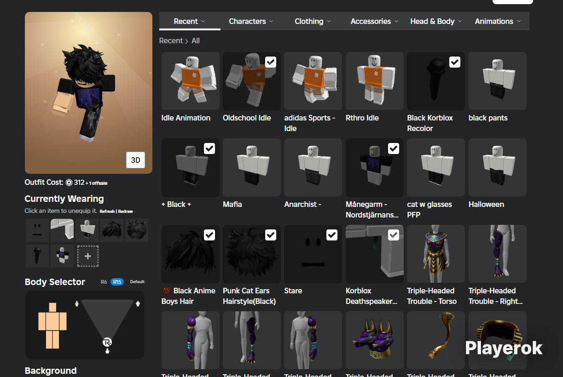
Task: Equip the Halloween pants item
Action: [x=498, y=167]
